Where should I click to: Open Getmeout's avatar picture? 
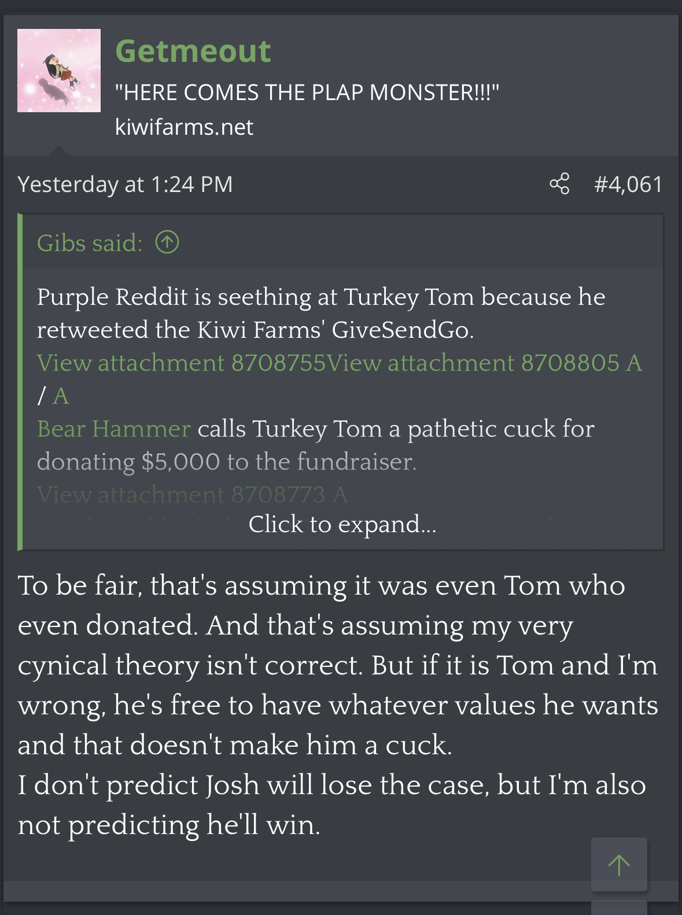[x=58, y=71]
